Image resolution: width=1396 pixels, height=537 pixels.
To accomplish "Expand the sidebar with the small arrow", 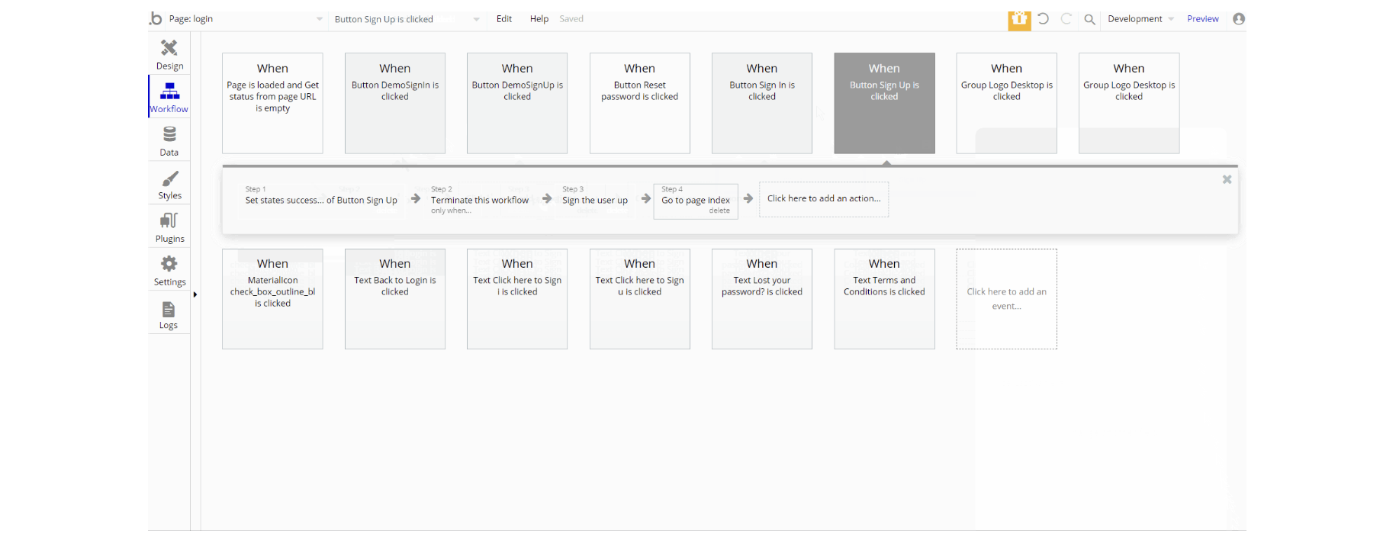I will coord(195,294).
